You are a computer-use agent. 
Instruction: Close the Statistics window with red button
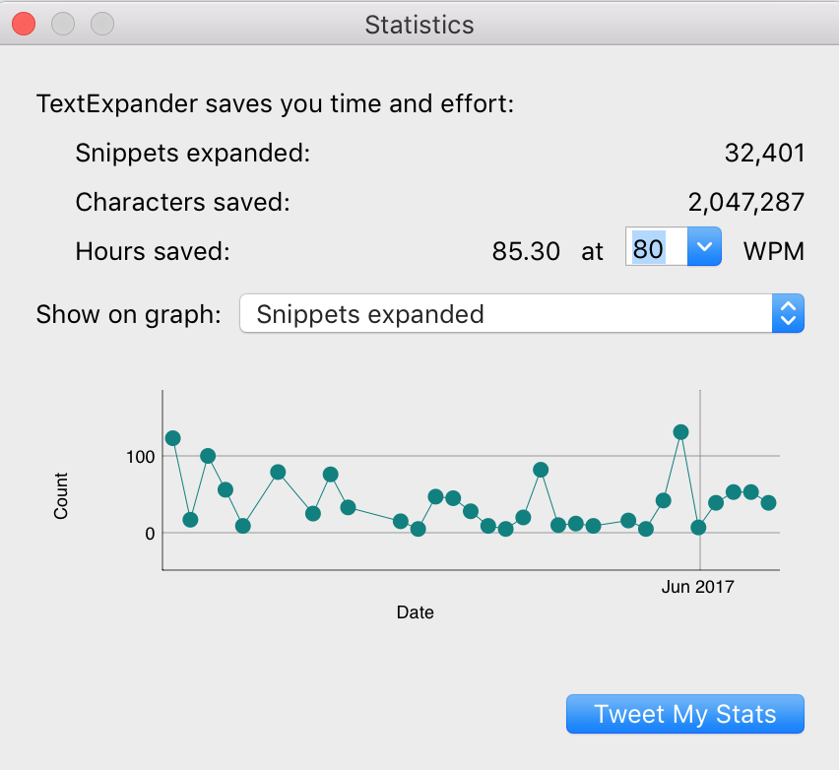24,24
